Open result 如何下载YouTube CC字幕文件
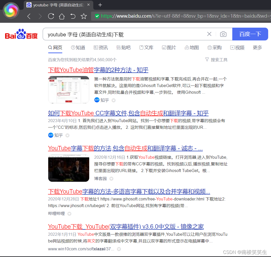This screenshot has height=257, width=271. coord(128,113)
